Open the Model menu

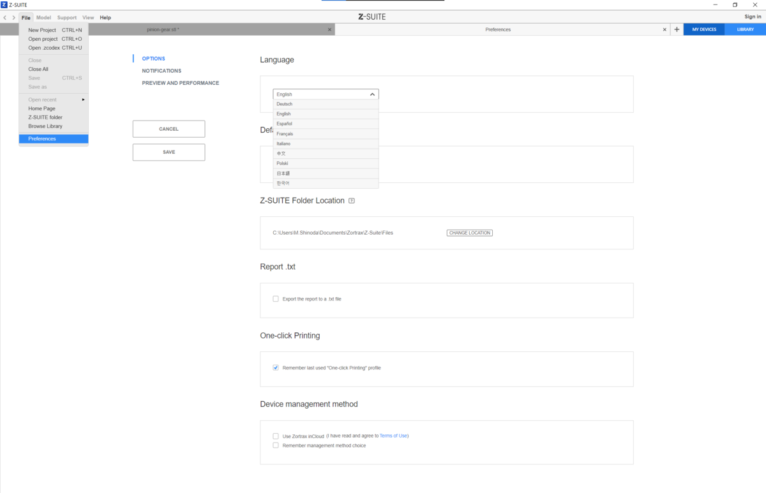coord(43,18)
